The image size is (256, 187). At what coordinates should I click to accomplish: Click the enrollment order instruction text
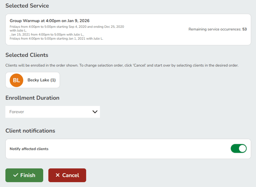coord(122,65)
